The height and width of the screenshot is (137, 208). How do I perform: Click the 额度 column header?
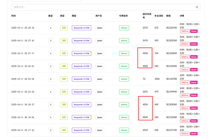pyautogui.click(x=168, y=16)
